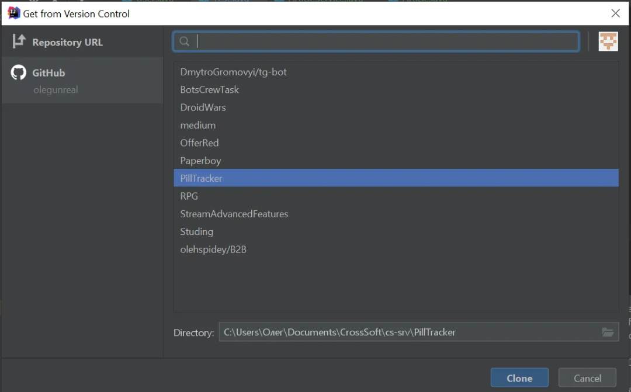The image size is (631, 392).
Task: Select the PillTracker repository row
Action: [396, 178]
